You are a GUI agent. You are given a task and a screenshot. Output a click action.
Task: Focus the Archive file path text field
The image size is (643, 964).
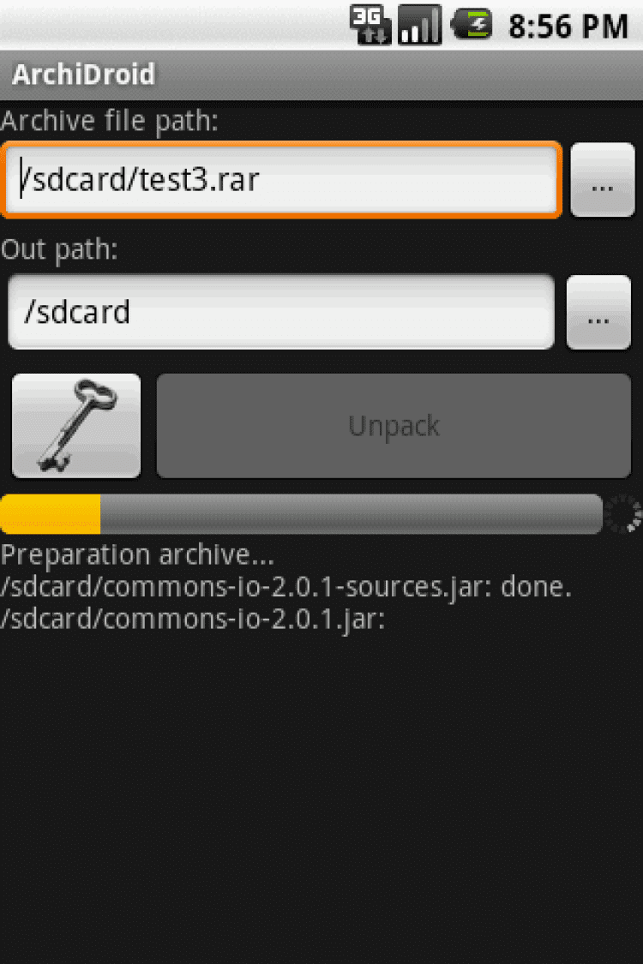(x=282, y=180)
